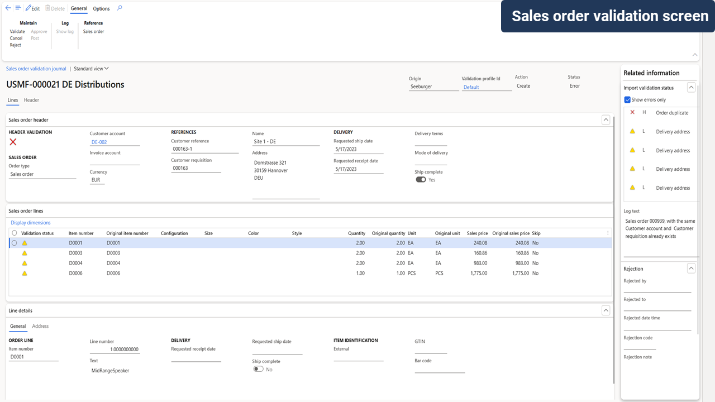Toggle header Ship complete switch showing Yes
This screenshot has height=402, width=715.
pyautogui.click(x=421, y=180)
